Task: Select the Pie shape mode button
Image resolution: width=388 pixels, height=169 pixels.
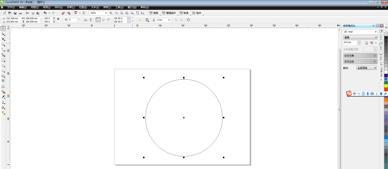Action: click(104, 20)
